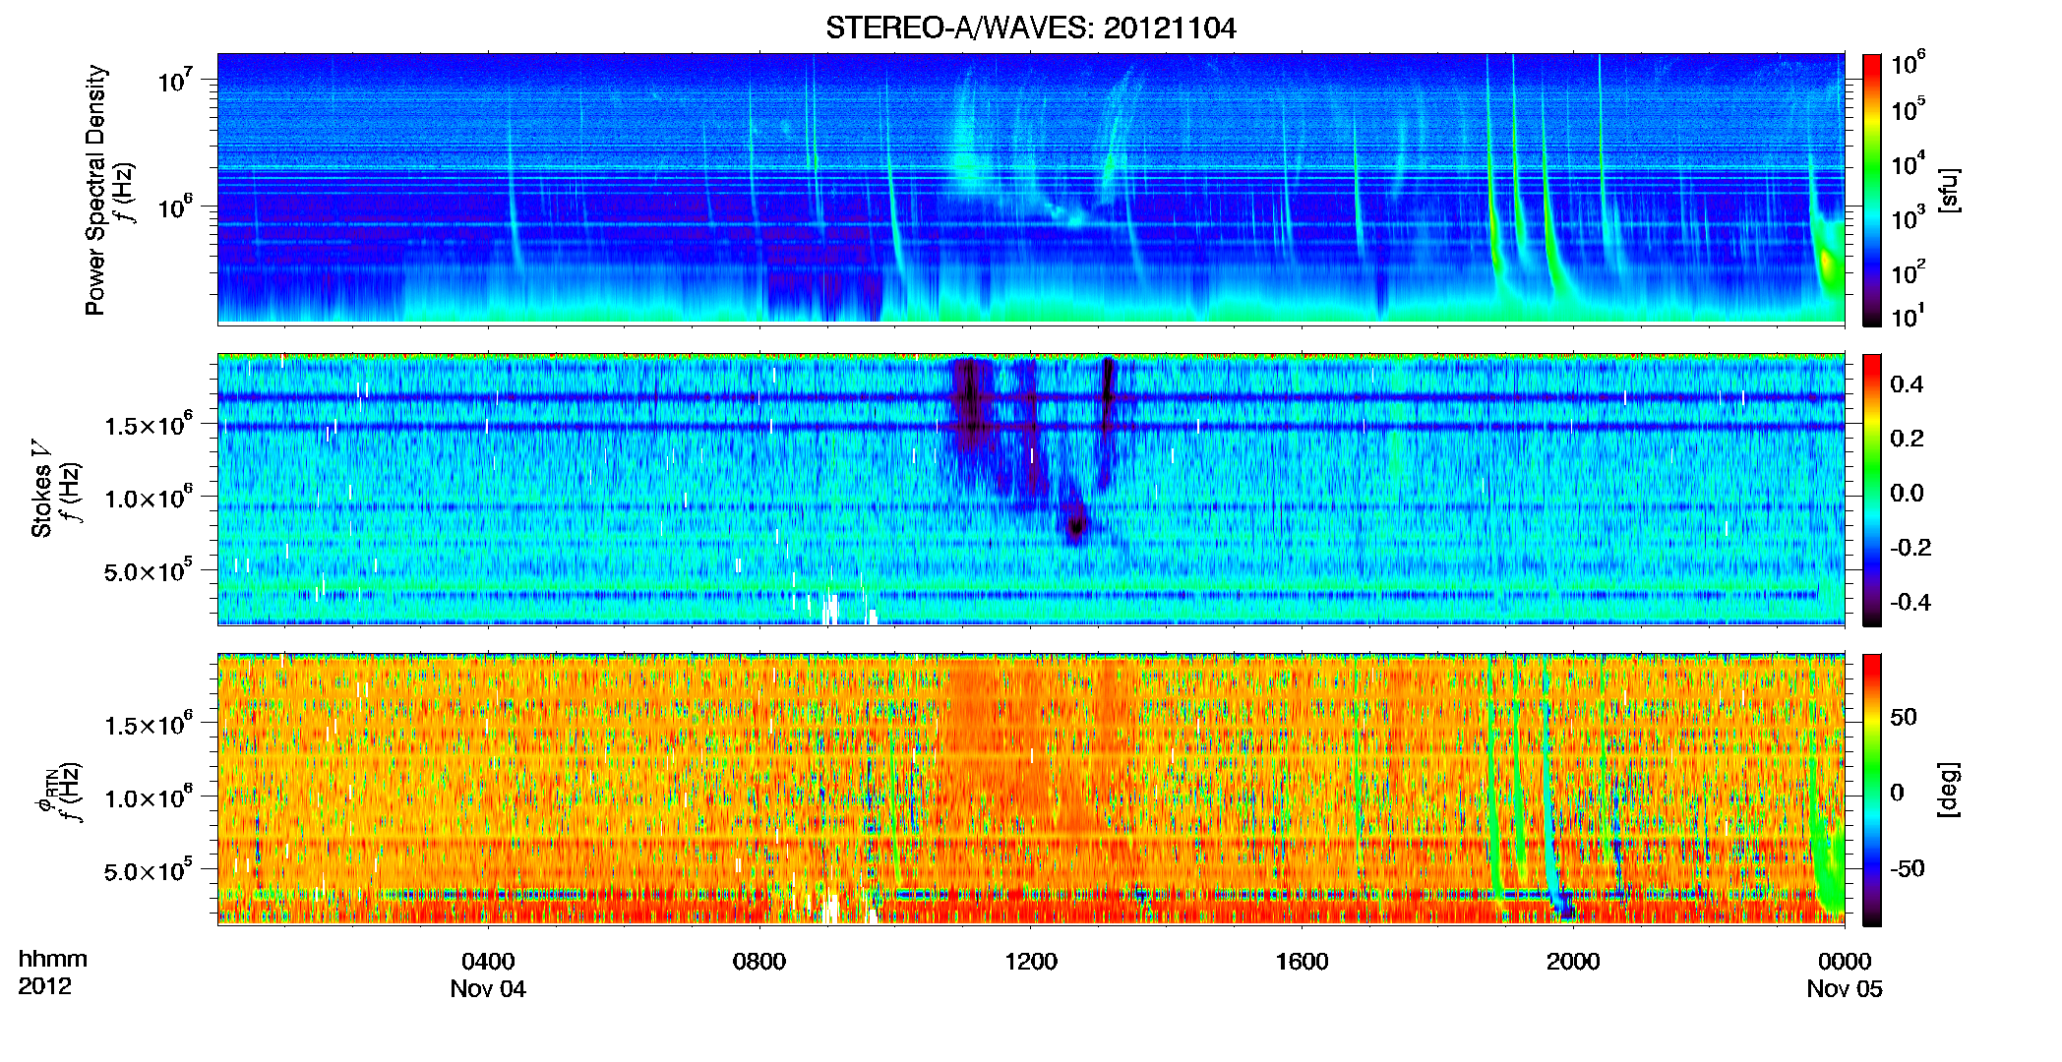Click the [sfu] unit label
2062x1062 pixels.
[x=1949, y=190]
